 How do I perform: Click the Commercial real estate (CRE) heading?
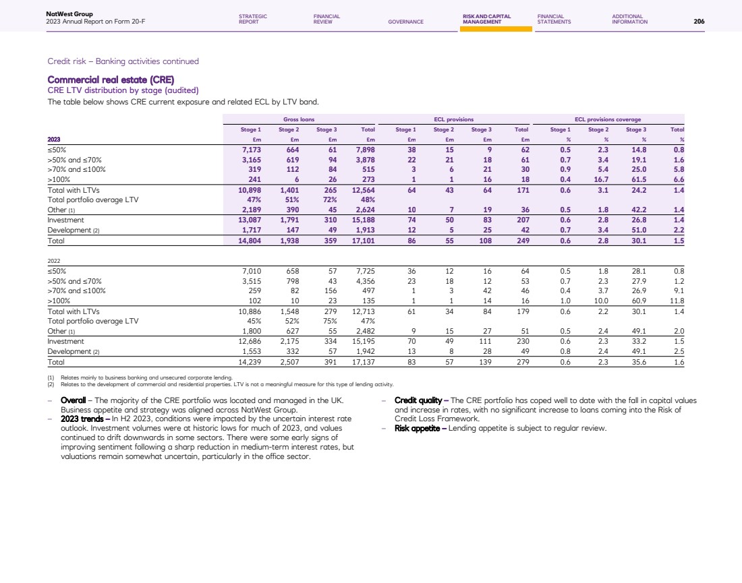pyautogui.click(x=101, y=80)
